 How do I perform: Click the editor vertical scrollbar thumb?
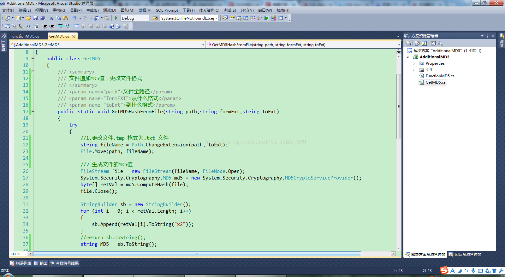point(399,106)
